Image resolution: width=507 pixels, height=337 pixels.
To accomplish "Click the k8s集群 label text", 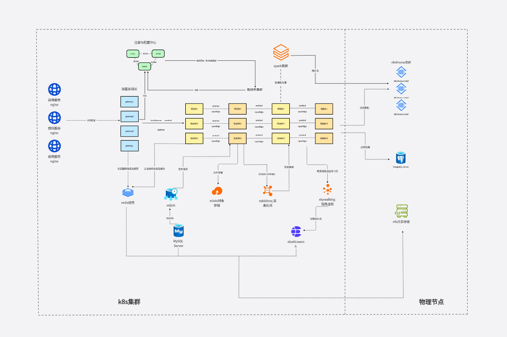I will coord(129,302).
